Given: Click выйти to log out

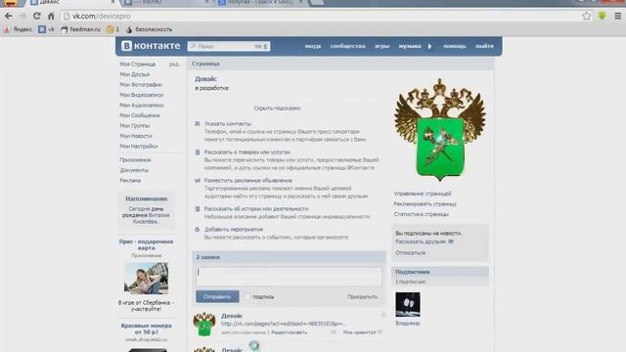Looking at the screenshot, I should pos(484,46).
